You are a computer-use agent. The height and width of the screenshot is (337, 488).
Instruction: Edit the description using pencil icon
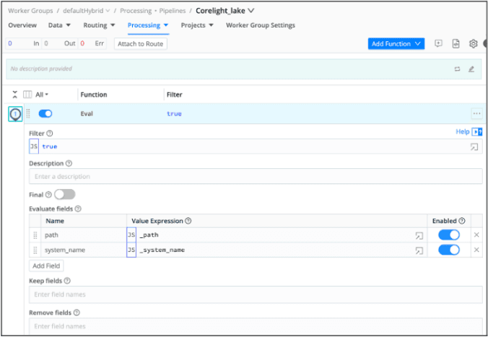pos(471,69)
